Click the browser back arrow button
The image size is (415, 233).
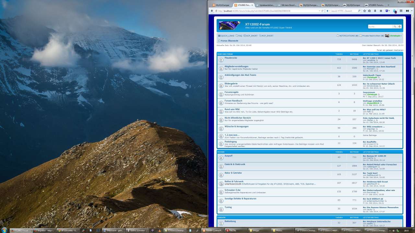(212, 11)
